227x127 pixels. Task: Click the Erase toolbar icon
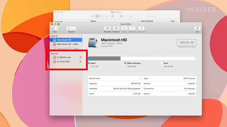(x=124, y=28)
